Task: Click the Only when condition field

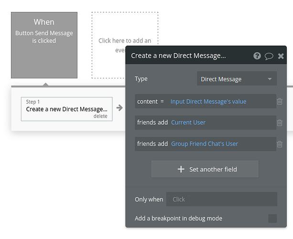Action: click(x=222, y=199)
